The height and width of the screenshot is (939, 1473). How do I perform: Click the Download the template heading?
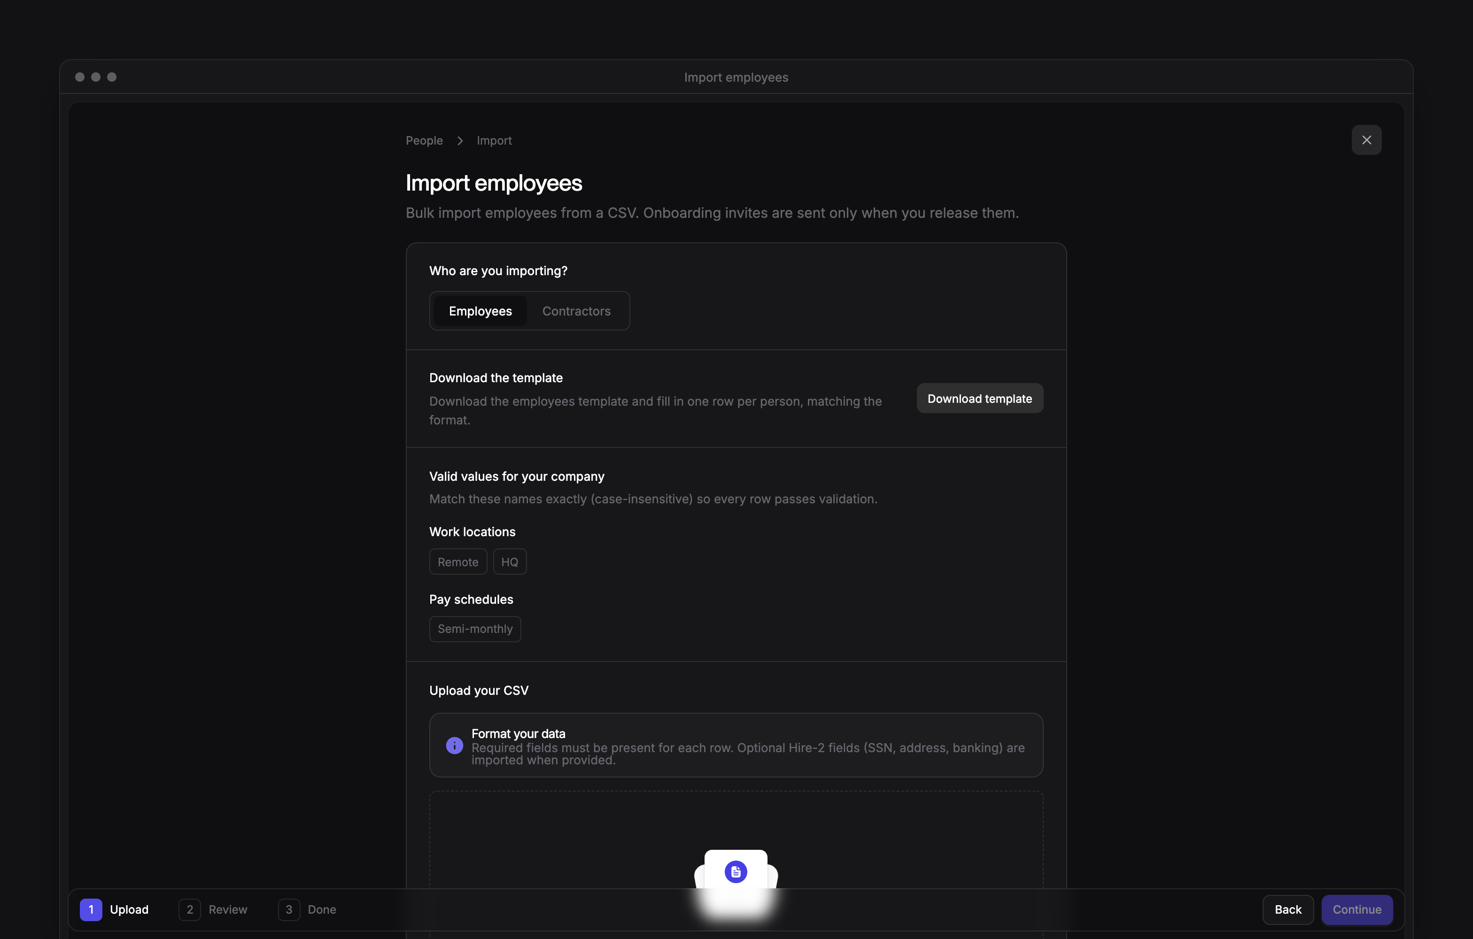[496, 378]
